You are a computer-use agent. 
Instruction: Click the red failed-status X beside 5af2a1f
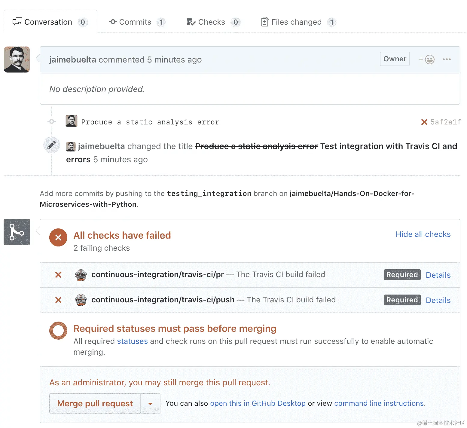pyautogui.click(x=424, y=122)
